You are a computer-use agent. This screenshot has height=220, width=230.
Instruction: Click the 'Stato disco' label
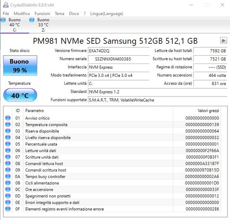pos(19,51)
